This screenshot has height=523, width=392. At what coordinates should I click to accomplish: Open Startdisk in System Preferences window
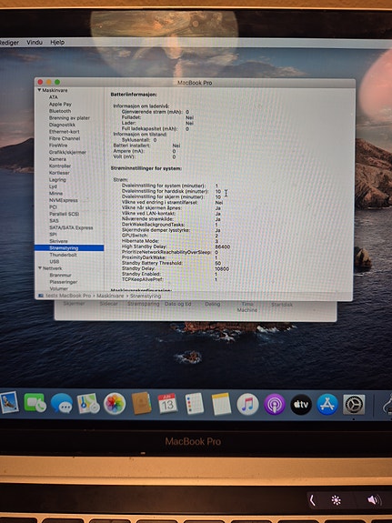point(282,305)
